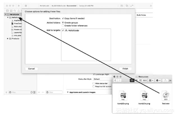Toggle Copy items if needed checkbox

pos(63,18)
